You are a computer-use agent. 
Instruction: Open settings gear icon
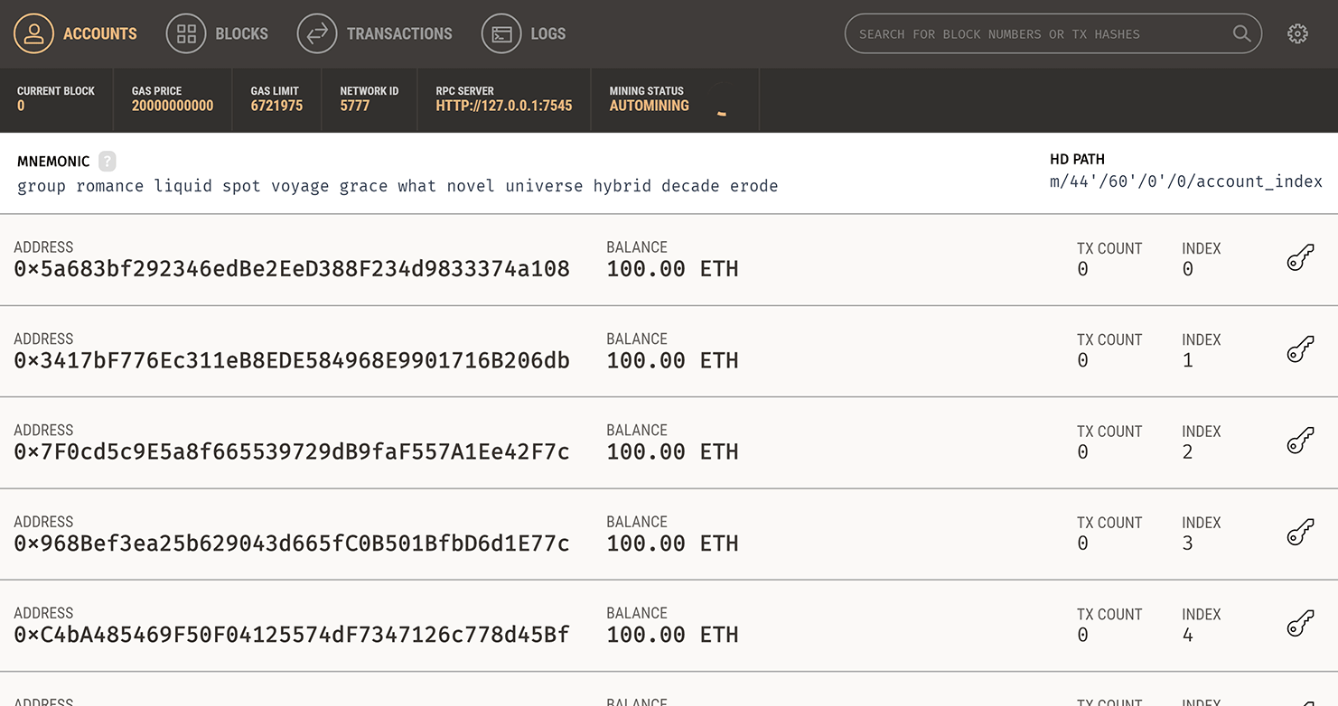pos(1297,34)
